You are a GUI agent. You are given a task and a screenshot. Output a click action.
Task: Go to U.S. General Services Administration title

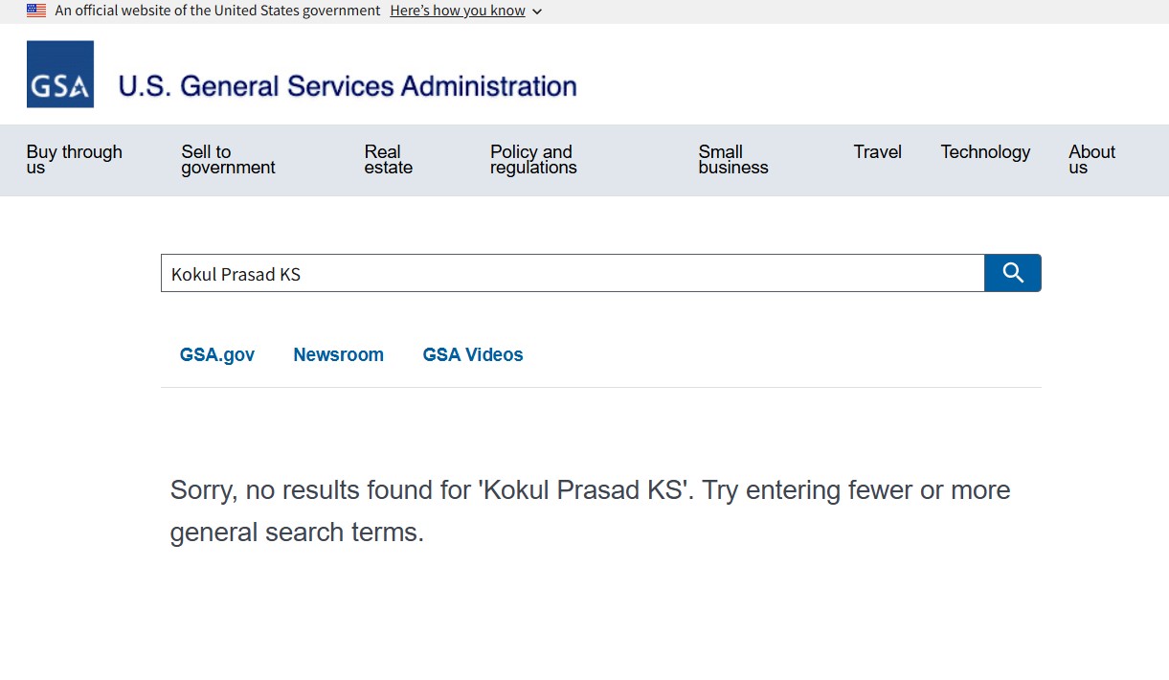pyautogui.click(x=347, y=86)
